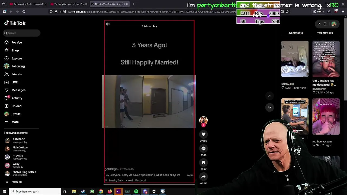Image resolution: width=347 pixels, height=195 pixels.
Task: Open Google Chrome from the taskbar
Action: point(101,191)
